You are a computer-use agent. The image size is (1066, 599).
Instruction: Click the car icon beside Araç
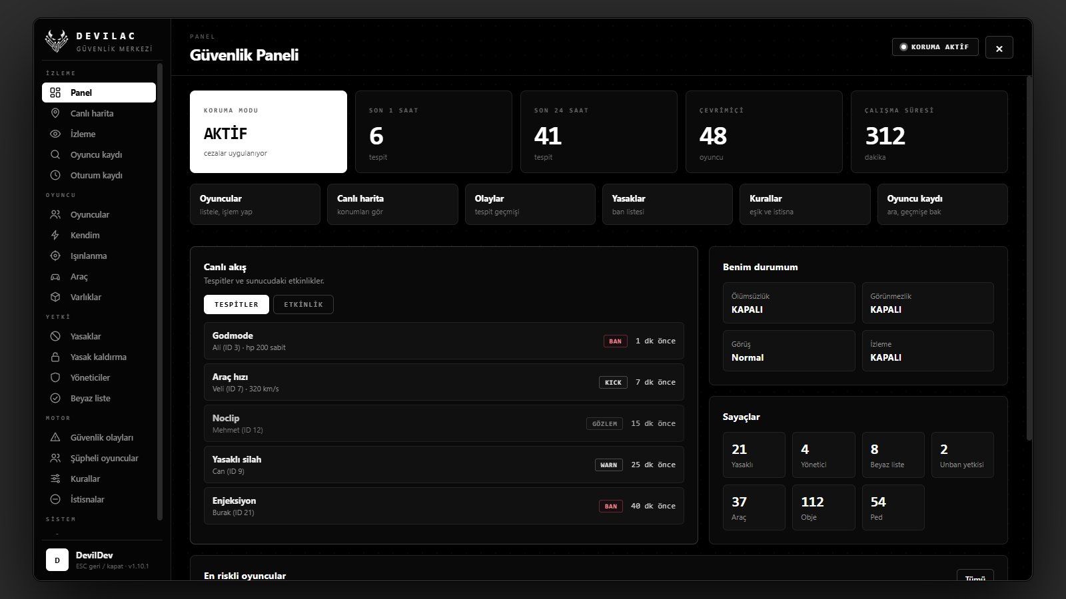pos(55,276)
